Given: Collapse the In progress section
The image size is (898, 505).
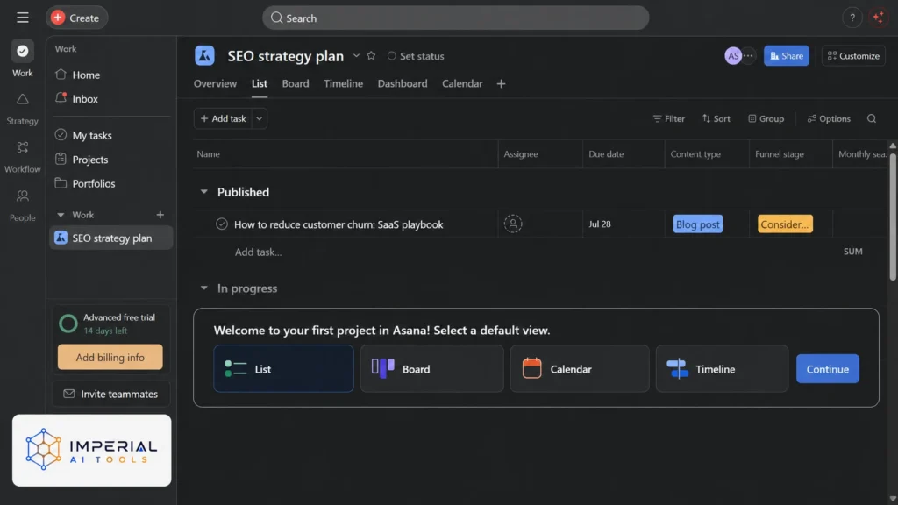Looking at the screenshot, I should tap(203, 288).
